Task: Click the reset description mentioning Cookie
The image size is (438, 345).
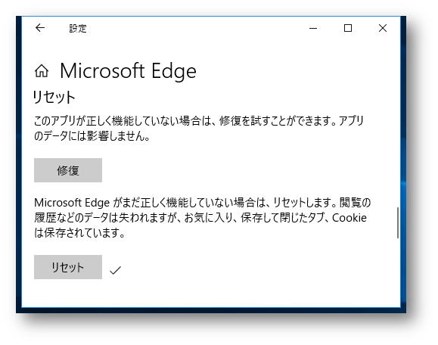Action: [203, 218]
